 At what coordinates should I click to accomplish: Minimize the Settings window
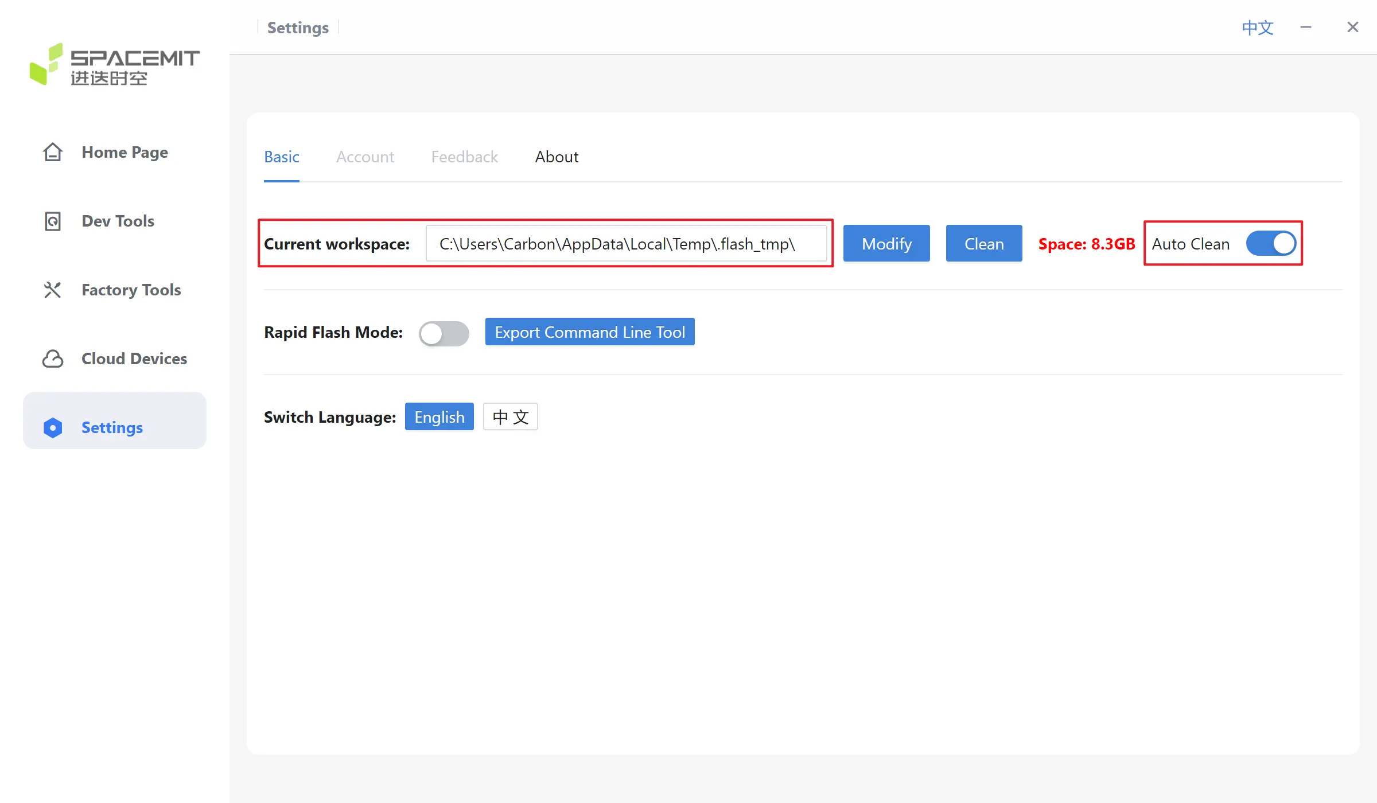point(1306,27)
